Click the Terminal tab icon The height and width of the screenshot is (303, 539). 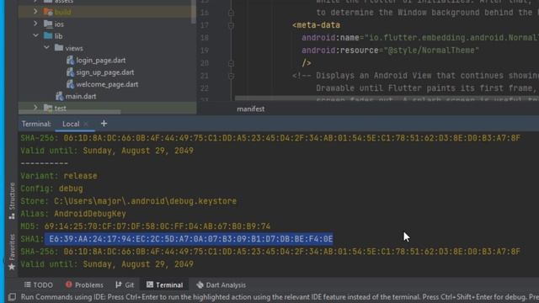(x=150, y=284)
